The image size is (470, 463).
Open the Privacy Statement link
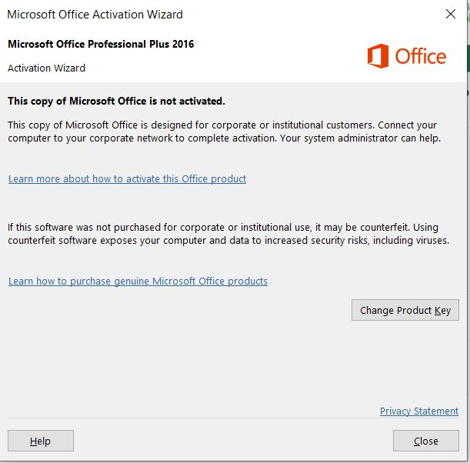(x=418, y=411)
